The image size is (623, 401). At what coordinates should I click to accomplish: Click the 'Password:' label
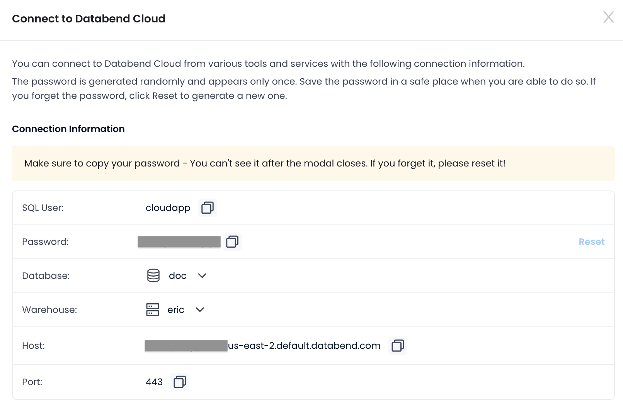45,242
